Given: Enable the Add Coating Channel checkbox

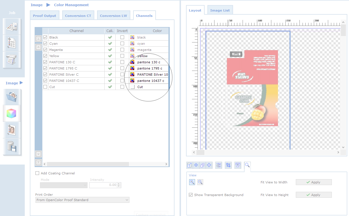Looking at the screenshot, I should [37, 173].
